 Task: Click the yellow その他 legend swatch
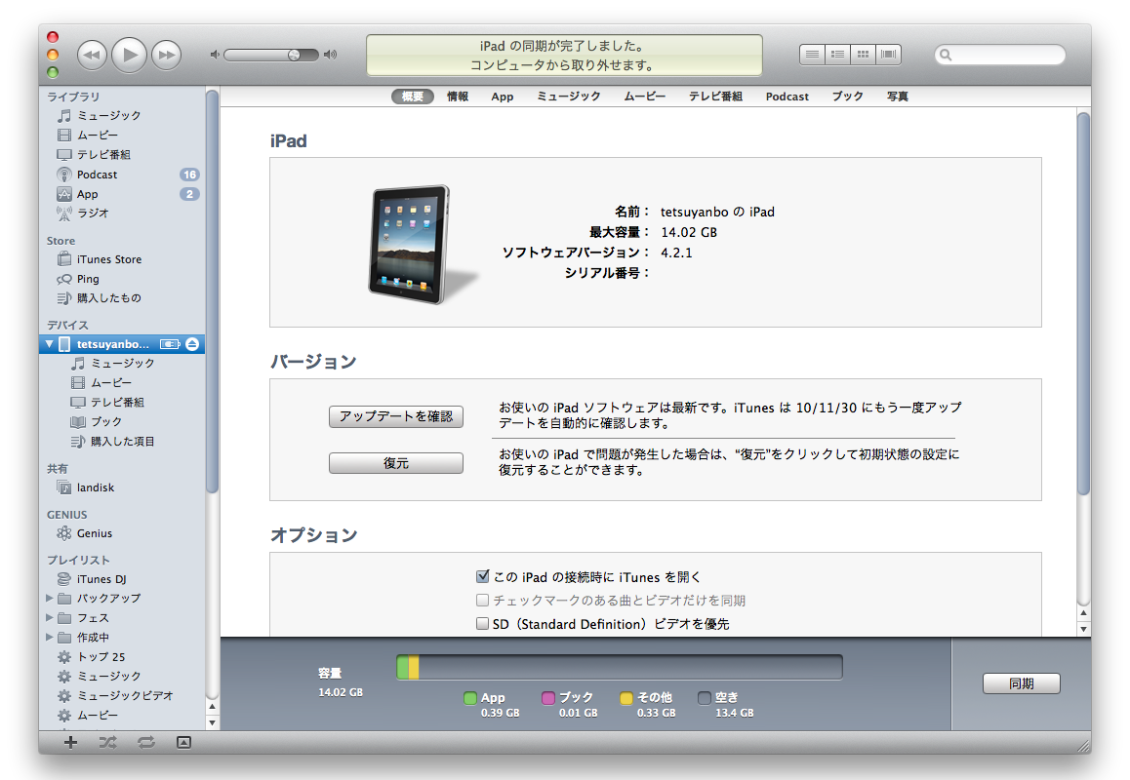click(626, 698)
